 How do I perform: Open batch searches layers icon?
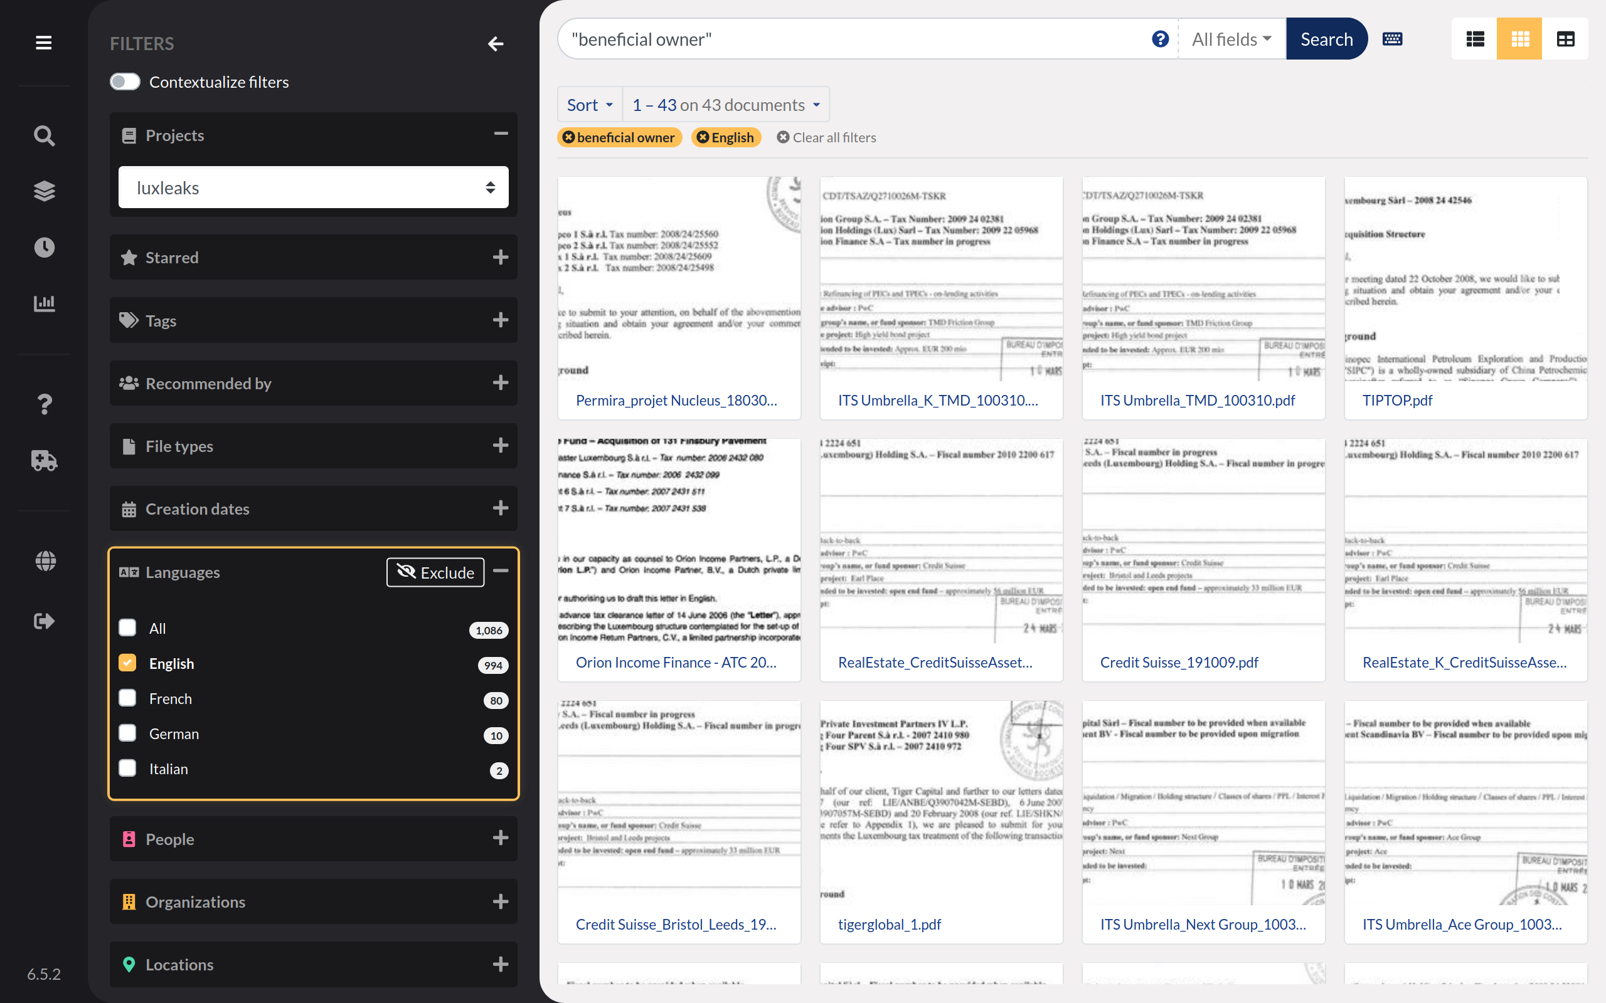pyautogui.click(x=45, y=191)
